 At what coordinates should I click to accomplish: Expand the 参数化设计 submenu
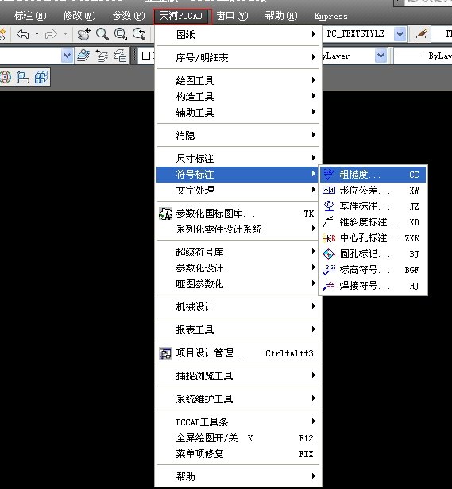(238, 268)
